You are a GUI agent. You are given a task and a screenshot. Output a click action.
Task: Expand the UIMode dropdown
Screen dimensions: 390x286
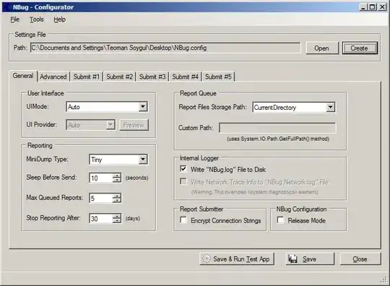point(143,107)
